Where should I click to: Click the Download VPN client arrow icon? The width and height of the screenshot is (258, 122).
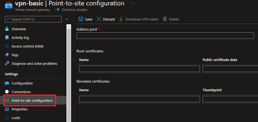pos(121,19)
